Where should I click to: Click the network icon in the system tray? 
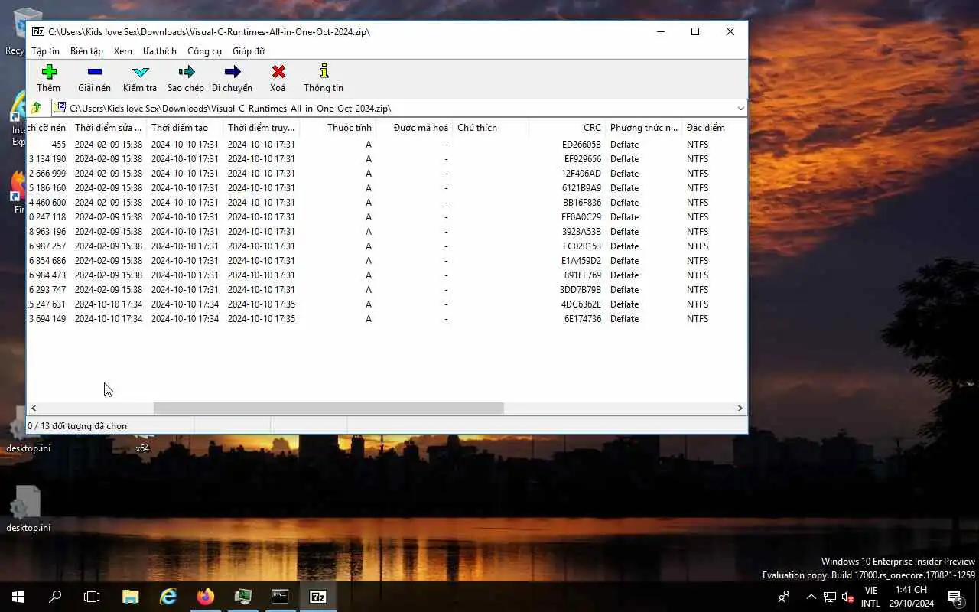click(x=829, y=597)
